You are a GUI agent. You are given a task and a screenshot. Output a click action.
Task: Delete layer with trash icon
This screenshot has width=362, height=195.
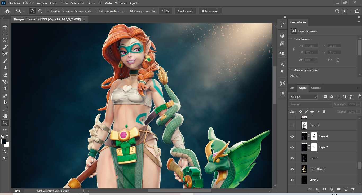(x=353, y=189)
